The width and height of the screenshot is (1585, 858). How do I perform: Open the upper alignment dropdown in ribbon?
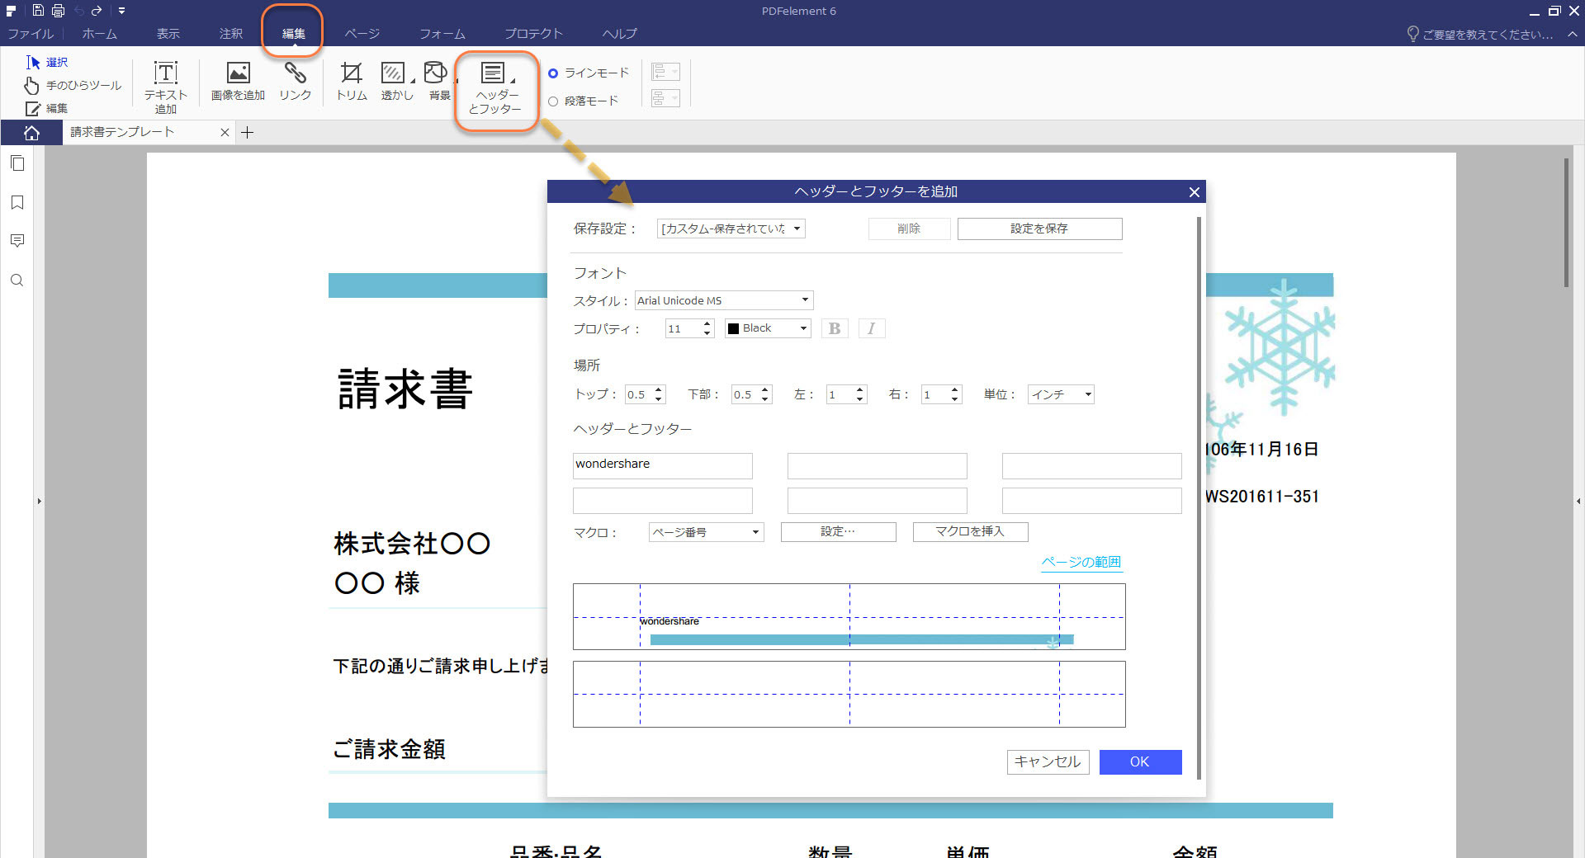click(665, 72)
